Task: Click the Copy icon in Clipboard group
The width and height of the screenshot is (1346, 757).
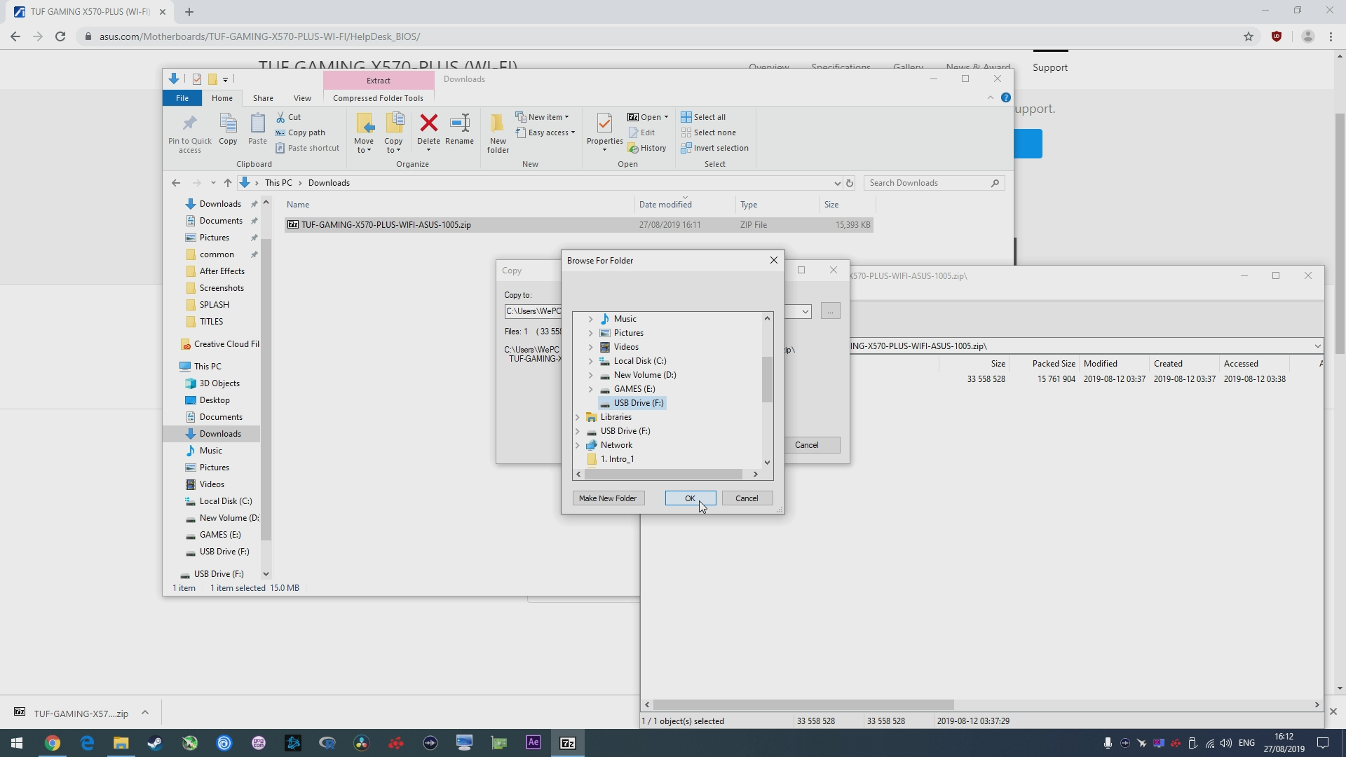Action: pos(228,130)
